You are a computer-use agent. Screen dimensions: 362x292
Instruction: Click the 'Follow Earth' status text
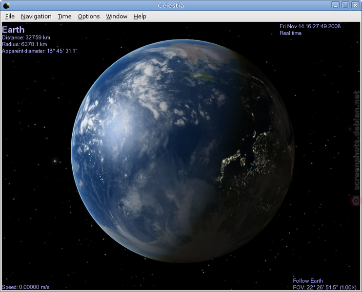tap(308, 281)
